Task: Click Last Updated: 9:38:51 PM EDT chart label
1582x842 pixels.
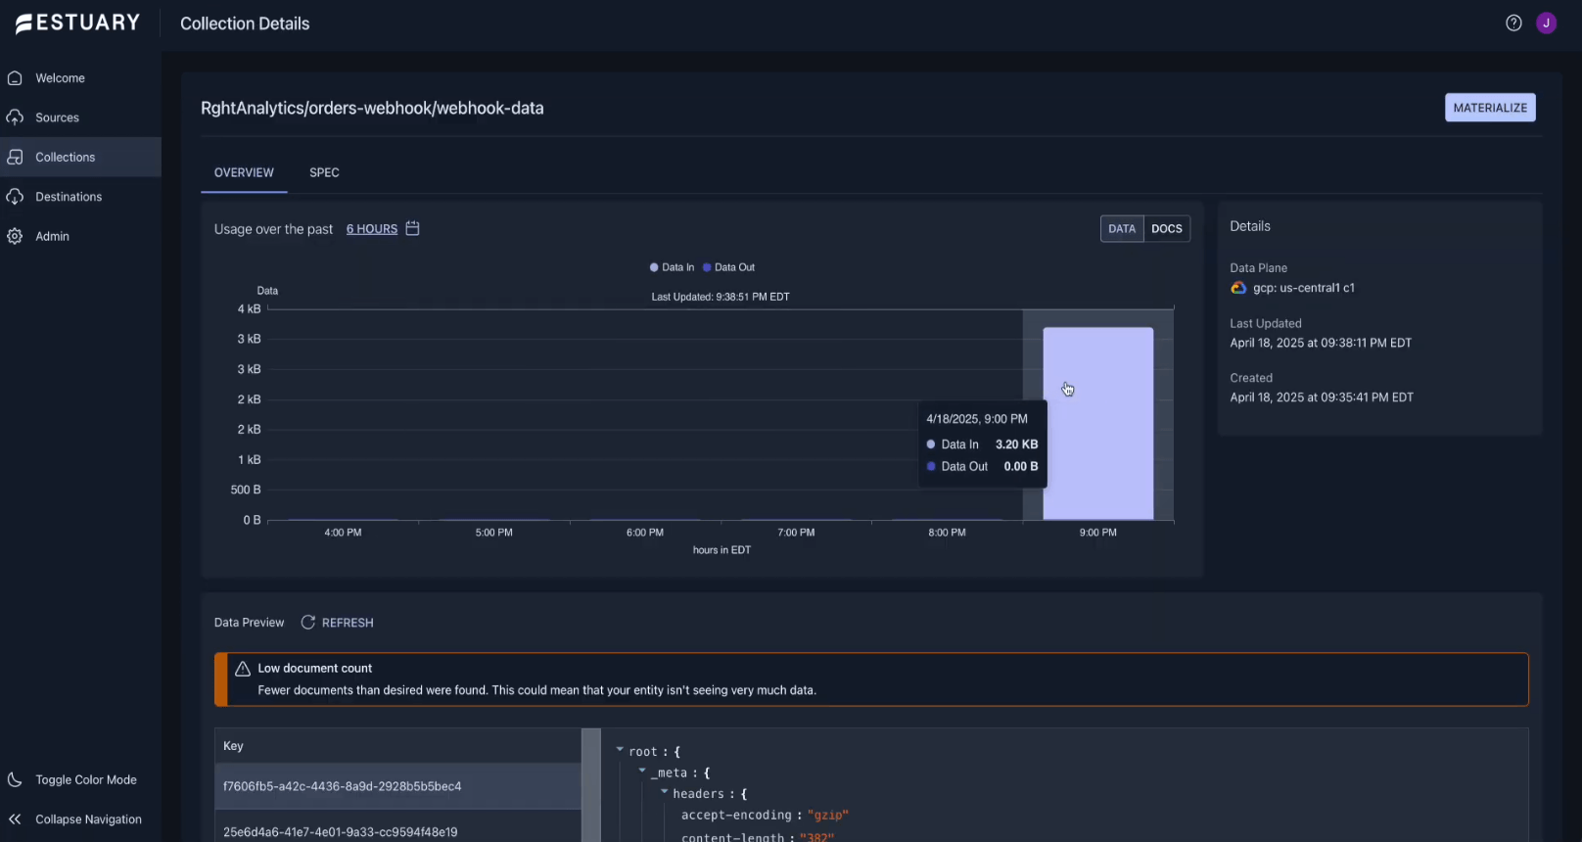Action: [721, 297]
